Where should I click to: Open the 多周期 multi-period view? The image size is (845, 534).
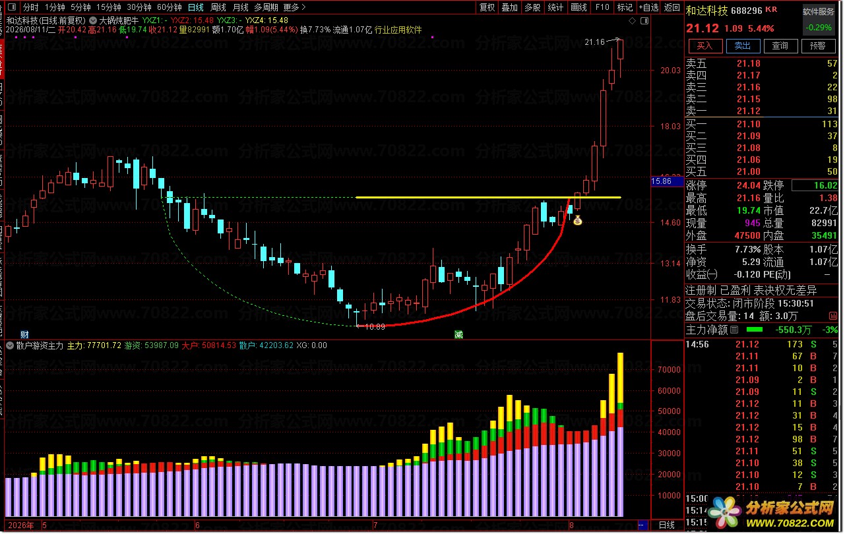266,7
